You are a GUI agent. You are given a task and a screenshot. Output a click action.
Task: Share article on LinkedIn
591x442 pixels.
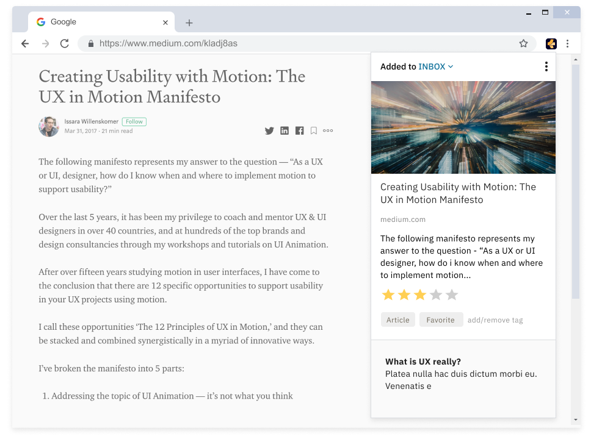pos(285,130)
